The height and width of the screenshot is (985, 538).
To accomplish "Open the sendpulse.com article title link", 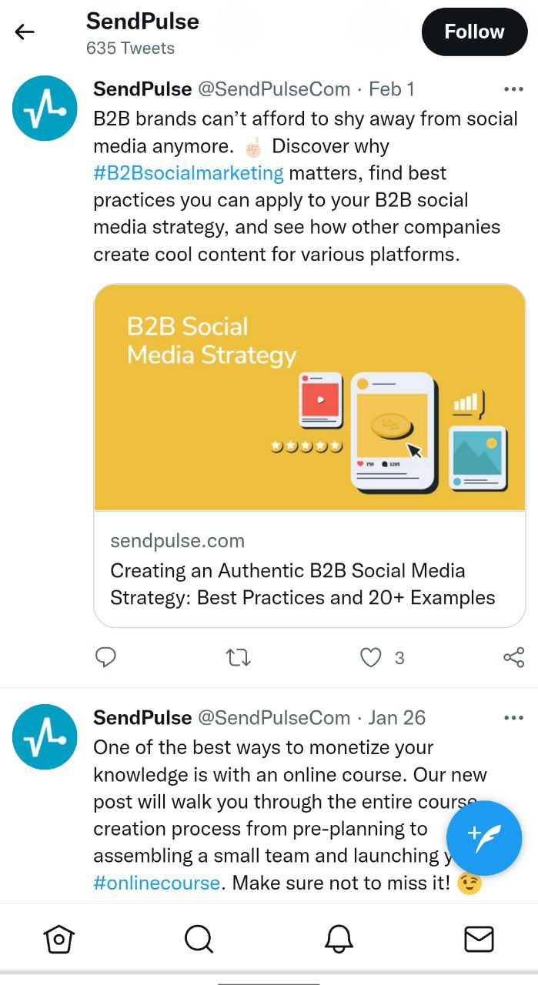I will (x=302, y=584).
